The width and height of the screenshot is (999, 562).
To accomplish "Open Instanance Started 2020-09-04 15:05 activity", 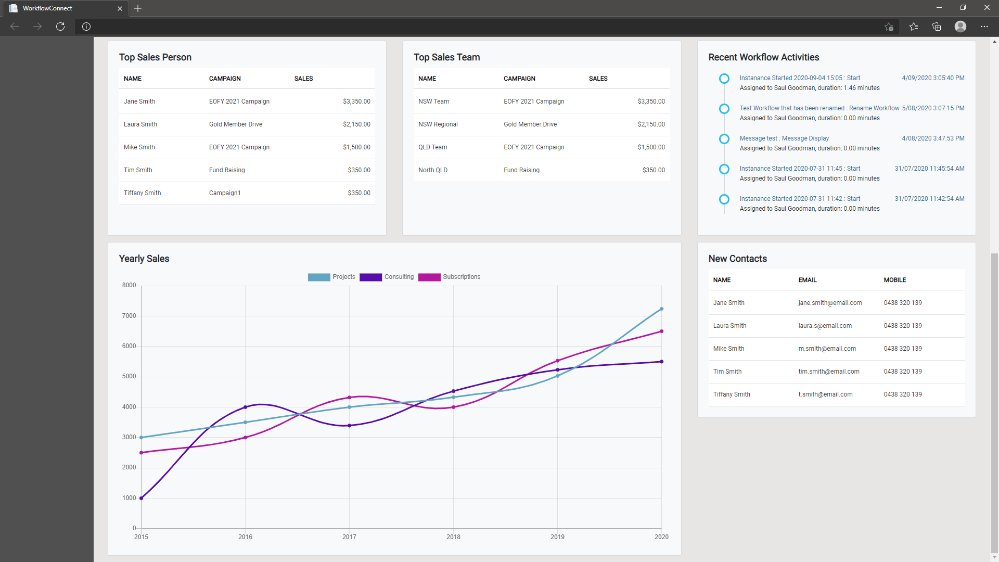I will point(800,78).
